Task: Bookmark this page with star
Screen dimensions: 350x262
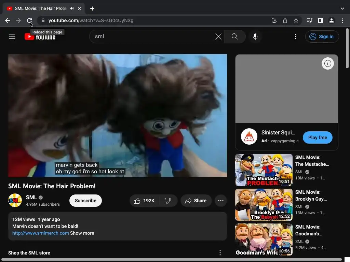Action: coord(296,20)
